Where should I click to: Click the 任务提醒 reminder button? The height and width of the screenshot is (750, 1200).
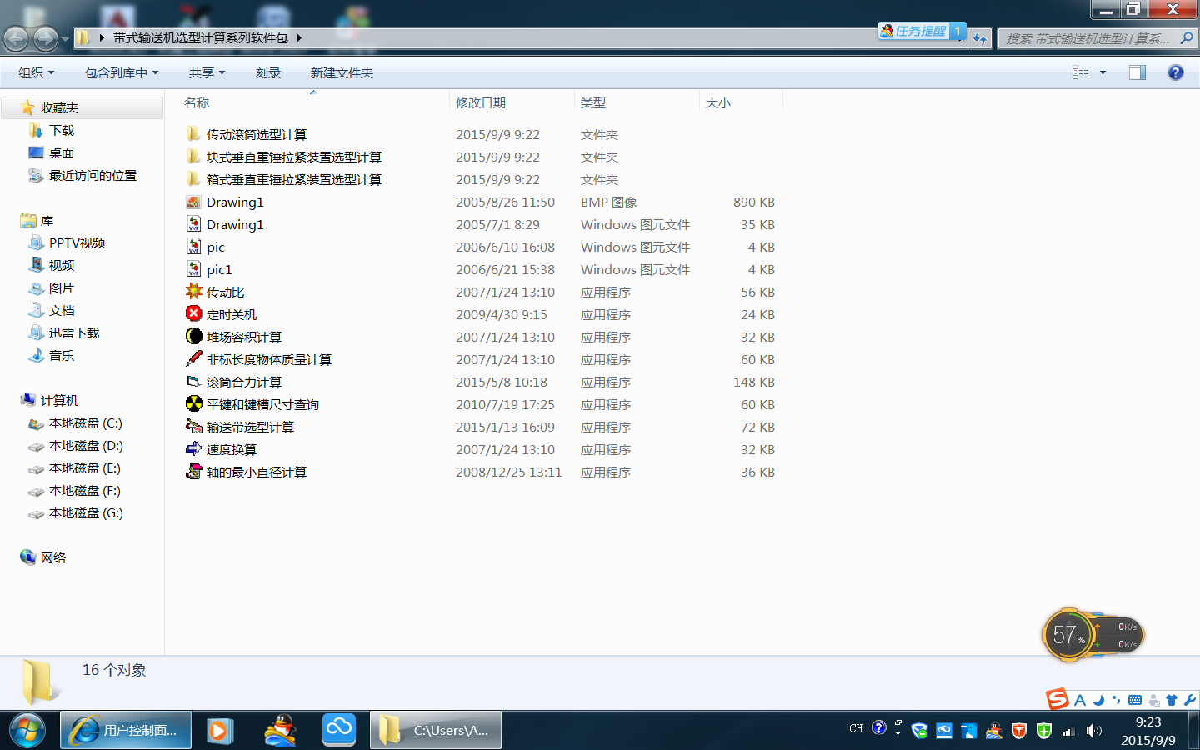pos(922,31)
